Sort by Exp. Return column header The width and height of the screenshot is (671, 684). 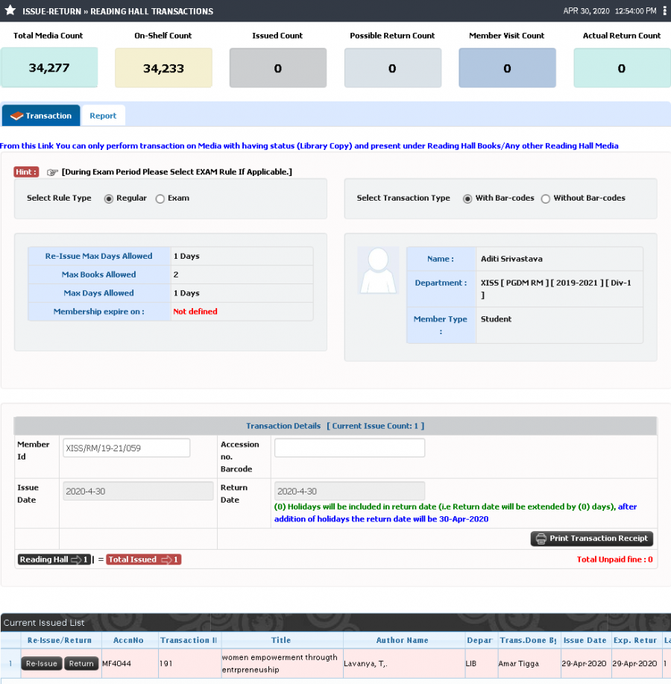pyautogui.click(x=635, y=640)
